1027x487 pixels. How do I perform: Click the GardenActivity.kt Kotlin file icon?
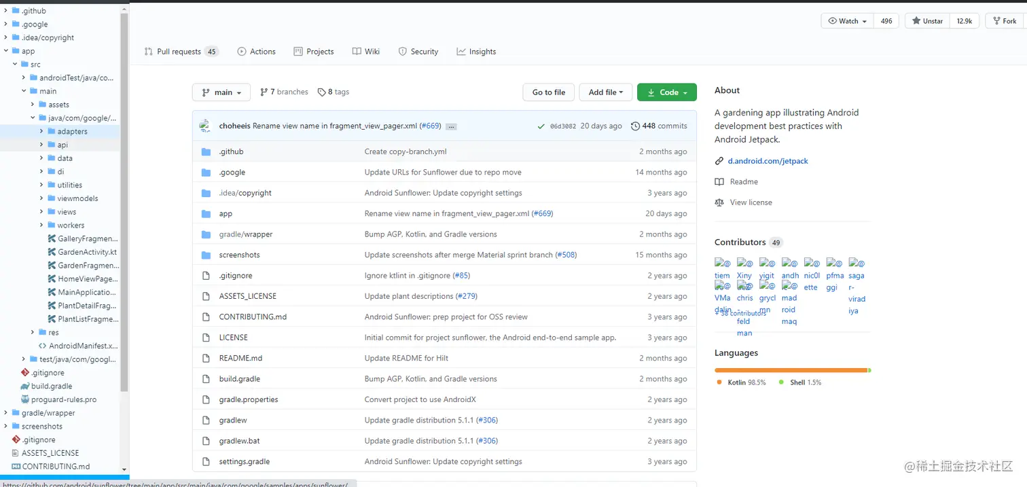tap(52, 252)
